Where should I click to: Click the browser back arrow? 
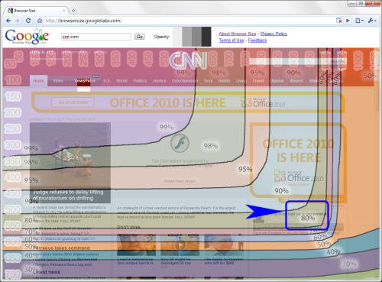pyautogui.click(x=8, y=21)
